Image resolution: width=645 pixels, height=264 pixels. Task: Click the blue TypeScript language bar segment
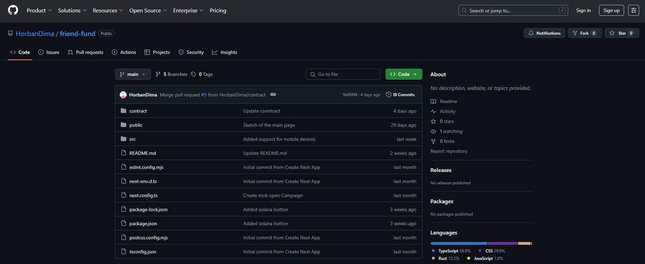[459, 243]
